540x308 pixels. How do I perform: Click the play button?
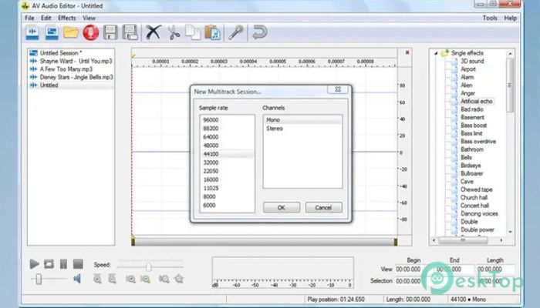tap(34, 264)
